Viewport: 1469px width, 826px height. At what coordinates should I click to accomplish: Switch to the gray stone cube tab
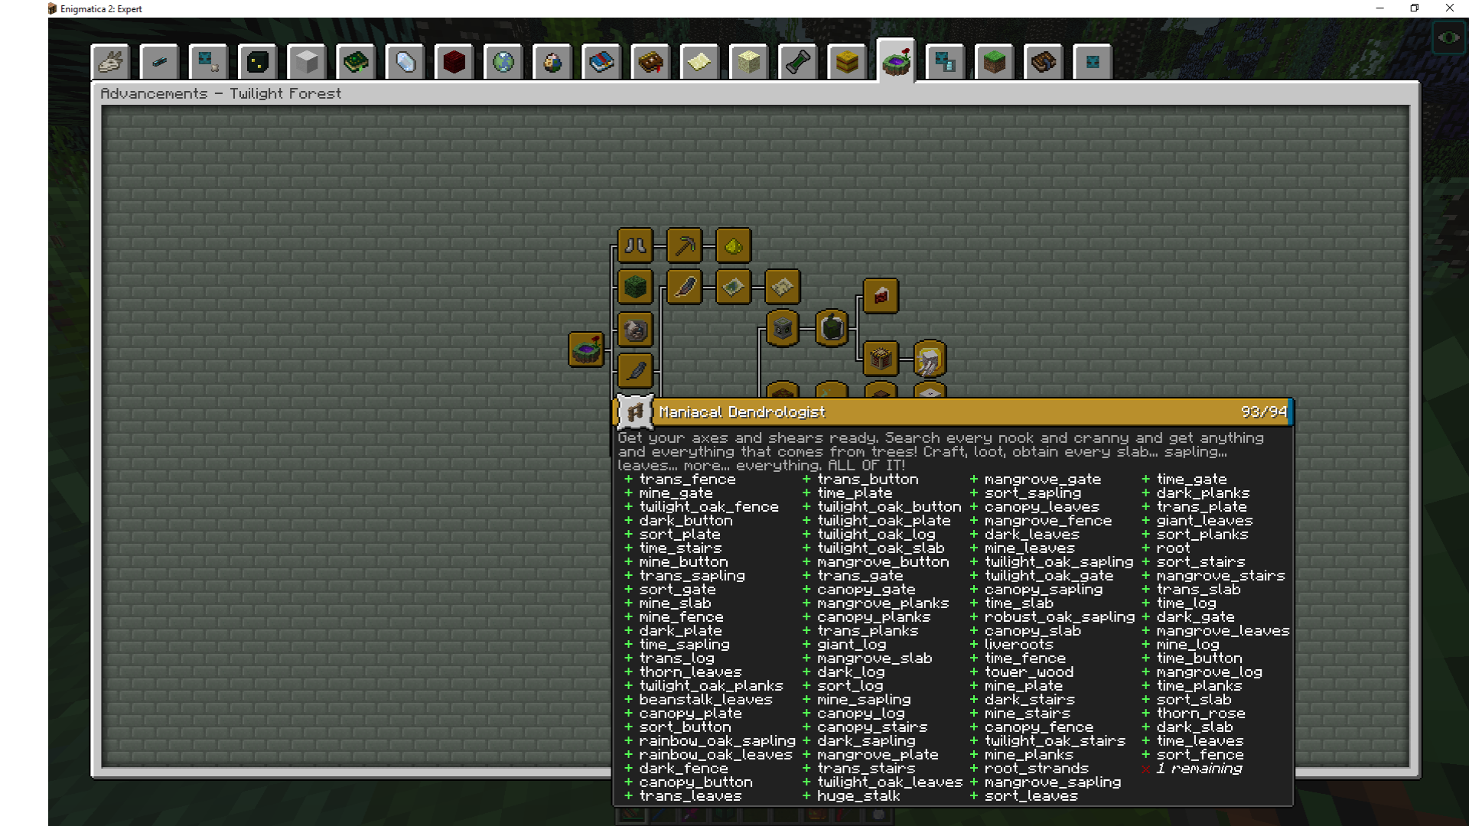[x=307, y=62]
